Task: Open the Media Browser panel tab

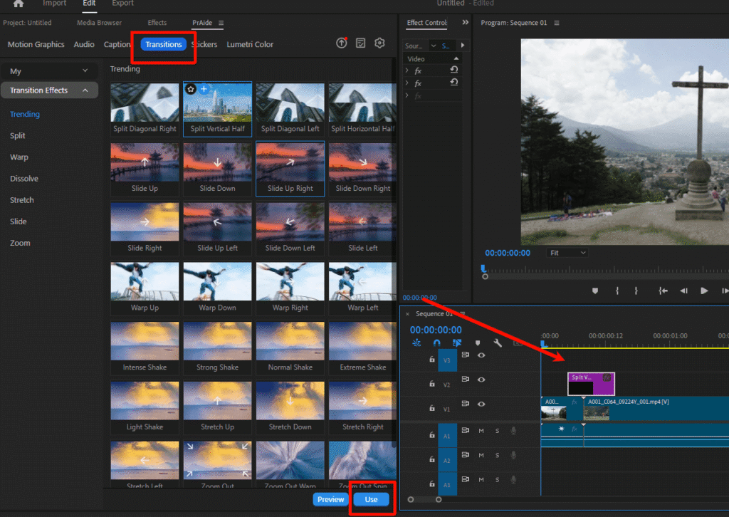Action: (x=99, y=23)
